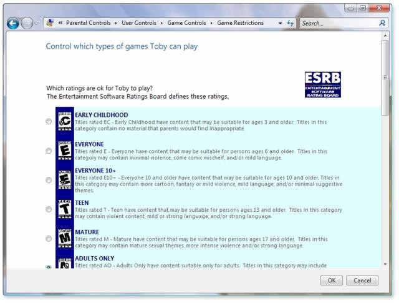Viewport: 399px width, 303px height.
Task: Click the Early Childhood EC rating icon
Action: click(x=64, y=121)
